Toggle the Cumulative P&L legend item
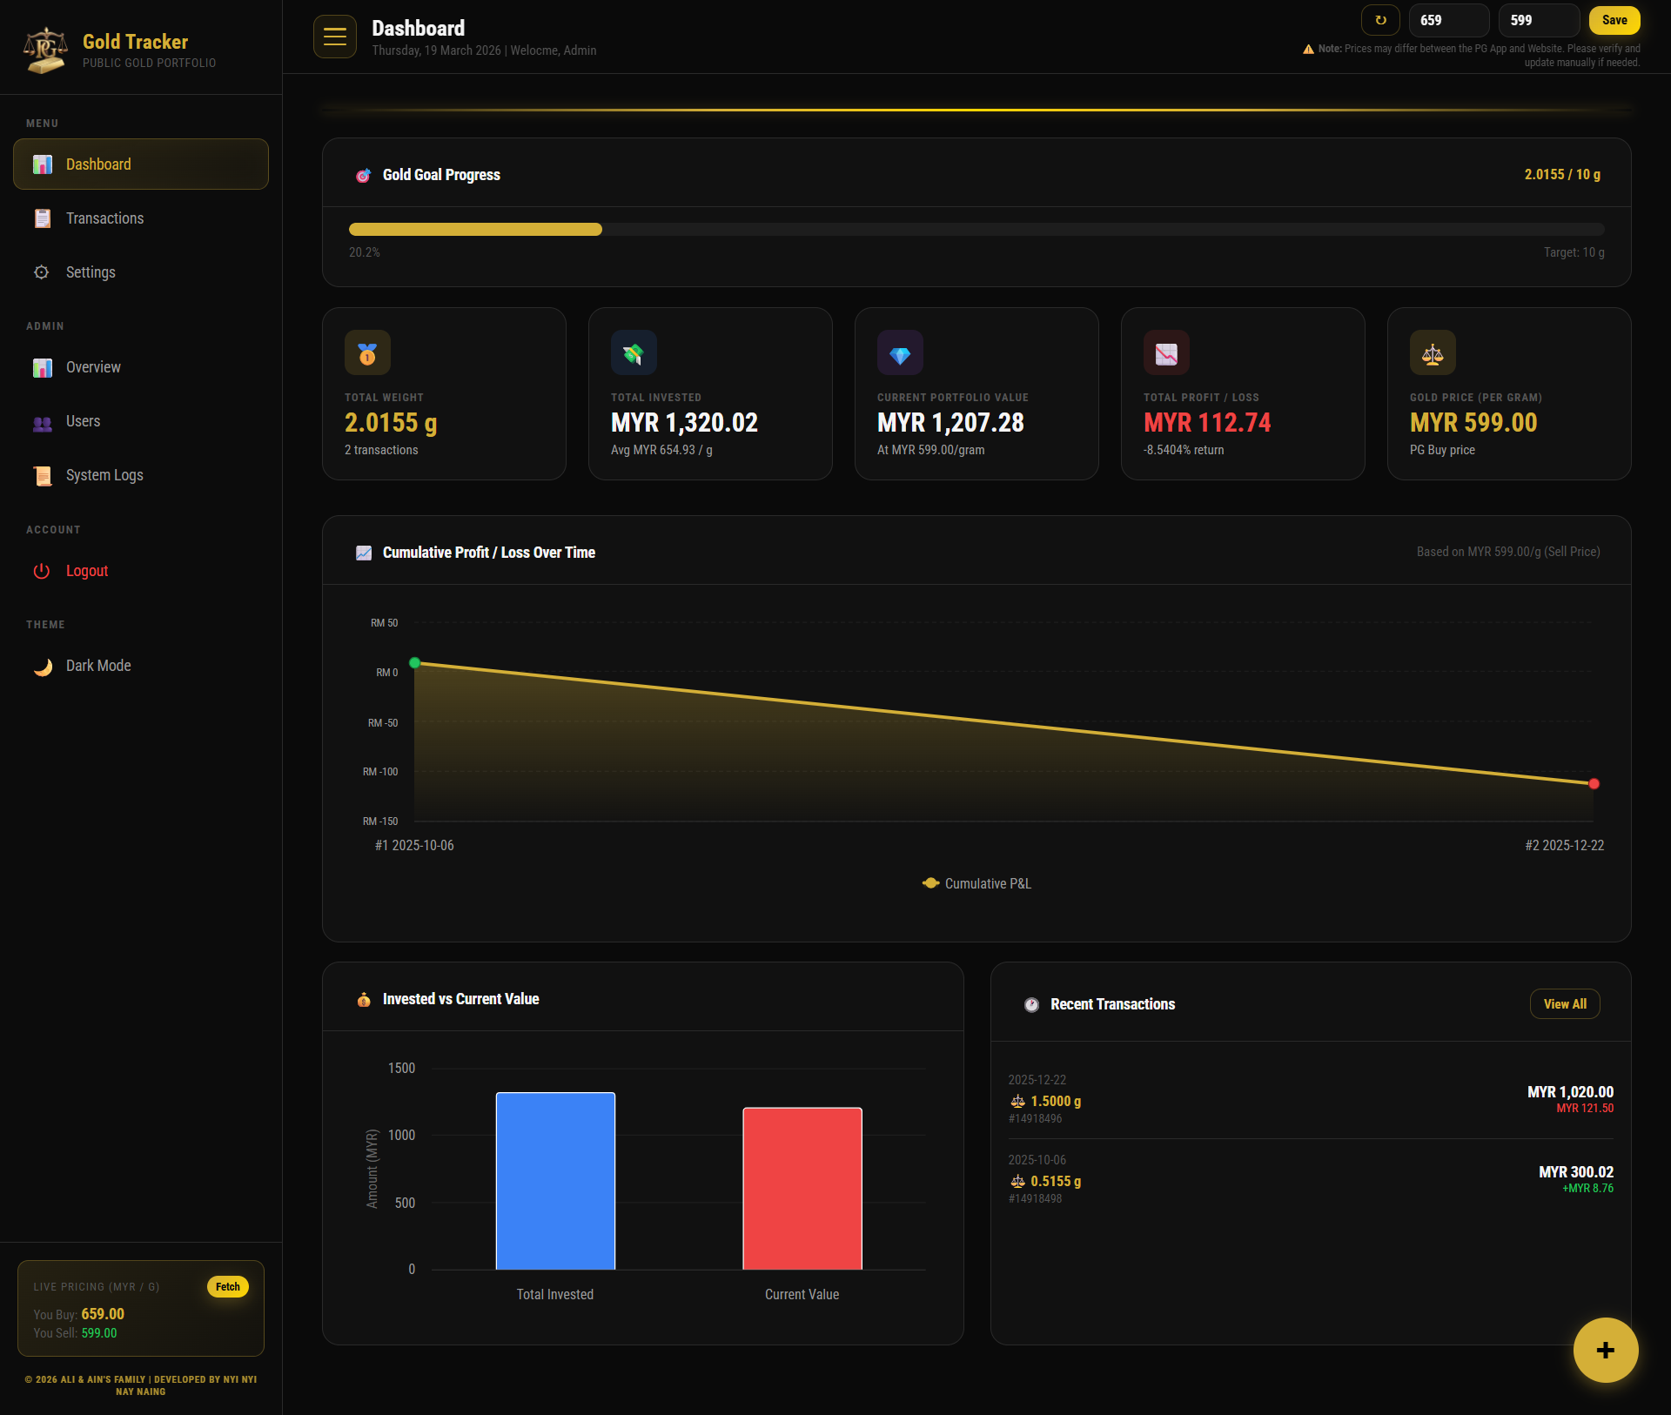Screen dimensions: 1671x1415 pos(976,883)
